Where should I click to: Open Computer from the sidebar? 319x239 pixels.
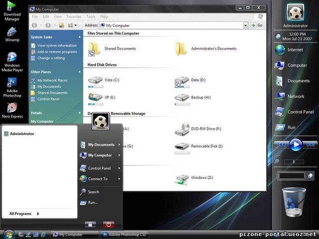pos(291,65)
